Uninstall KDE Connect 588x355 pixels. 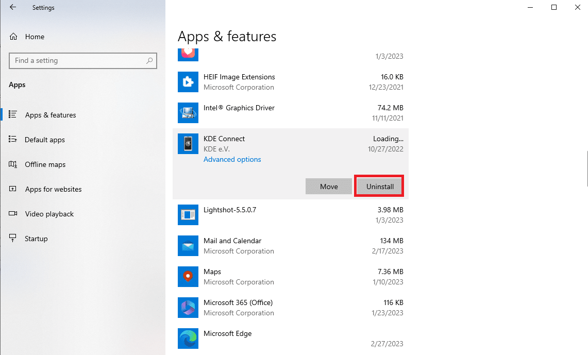pyautogui.click(x=379, y=187)
